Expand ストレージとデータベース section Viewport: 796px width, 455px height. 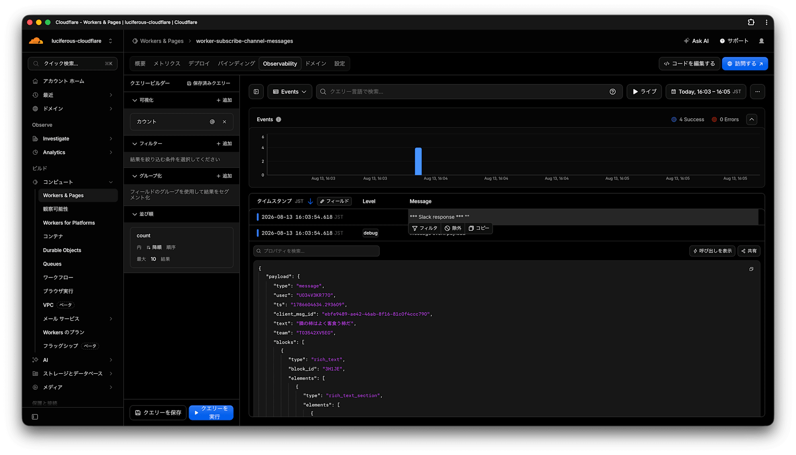click(x=111, y=373)
